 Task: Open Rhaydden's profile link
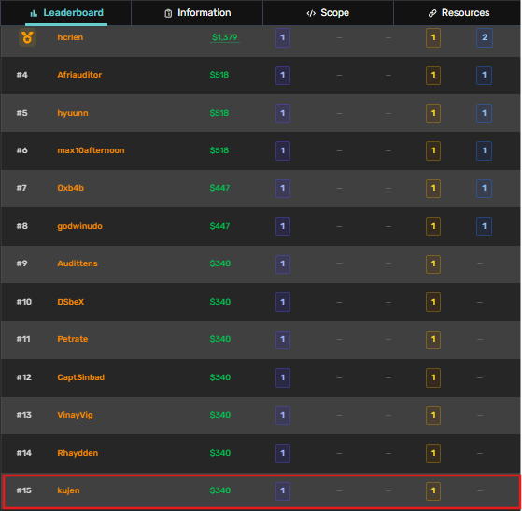point(78,453)
